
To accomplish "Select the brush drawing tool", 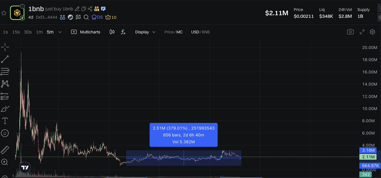I will point(5,108).
